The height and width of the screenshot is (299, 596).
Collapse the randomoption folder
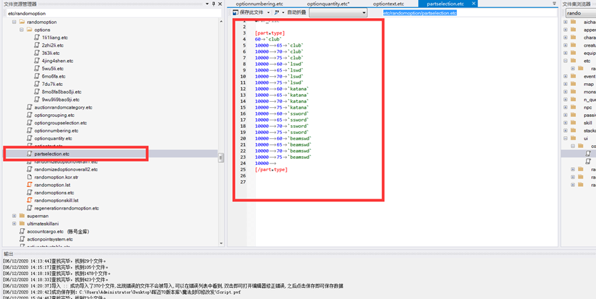[14, 22]
